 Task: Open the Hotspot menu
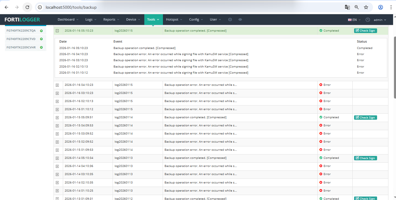[174, 19]
